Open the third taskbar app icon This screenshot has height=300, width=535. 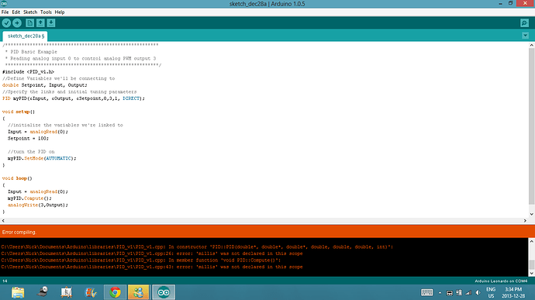pyautogui.click(x=67, y=292)
